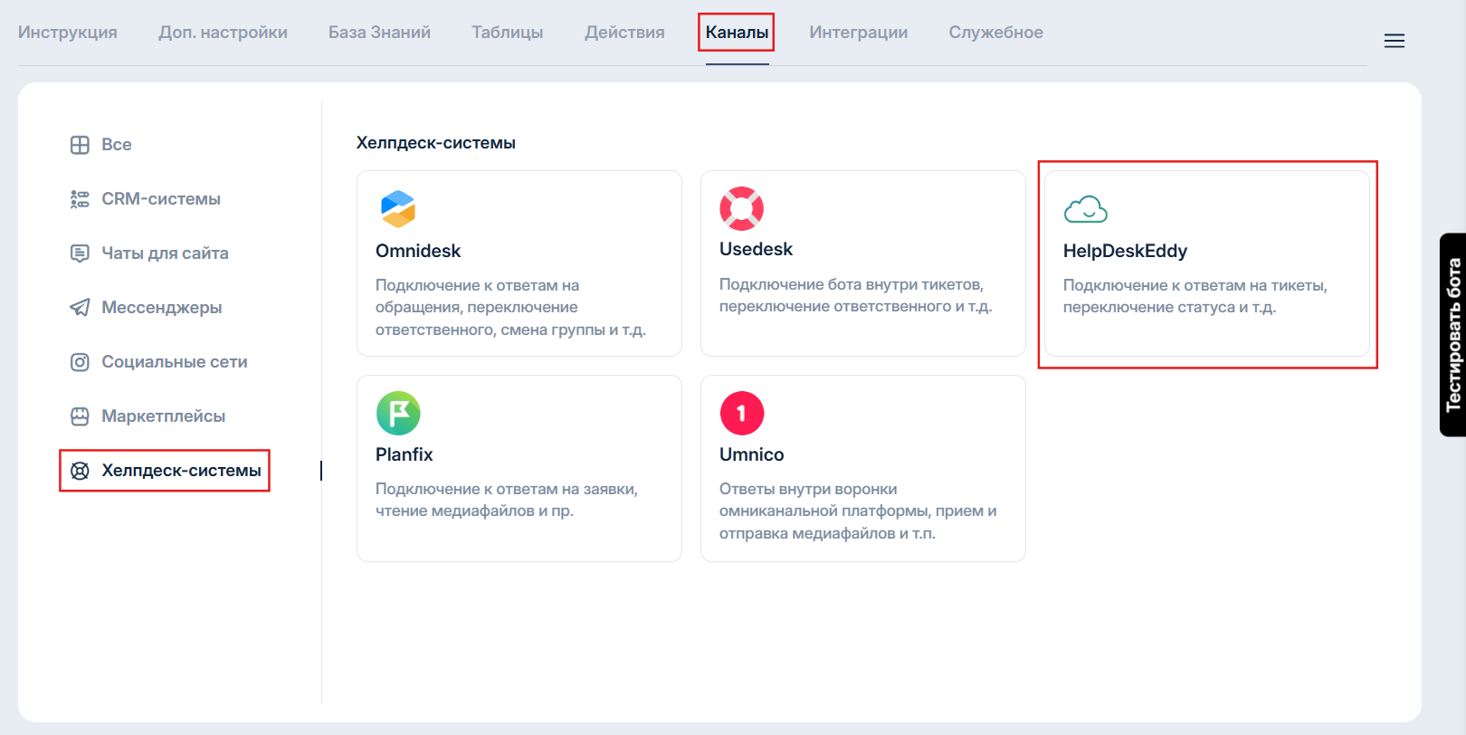Image resolution: width=1466 pixels, height=735 pixels.
Task: Open Тестировать бота side button
Action: [1452, 335]
